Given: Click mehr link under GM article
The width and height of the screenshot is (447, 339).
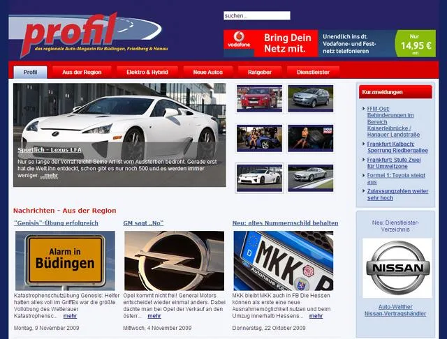Looking at the screenshot, I should (x=154, y=316).
